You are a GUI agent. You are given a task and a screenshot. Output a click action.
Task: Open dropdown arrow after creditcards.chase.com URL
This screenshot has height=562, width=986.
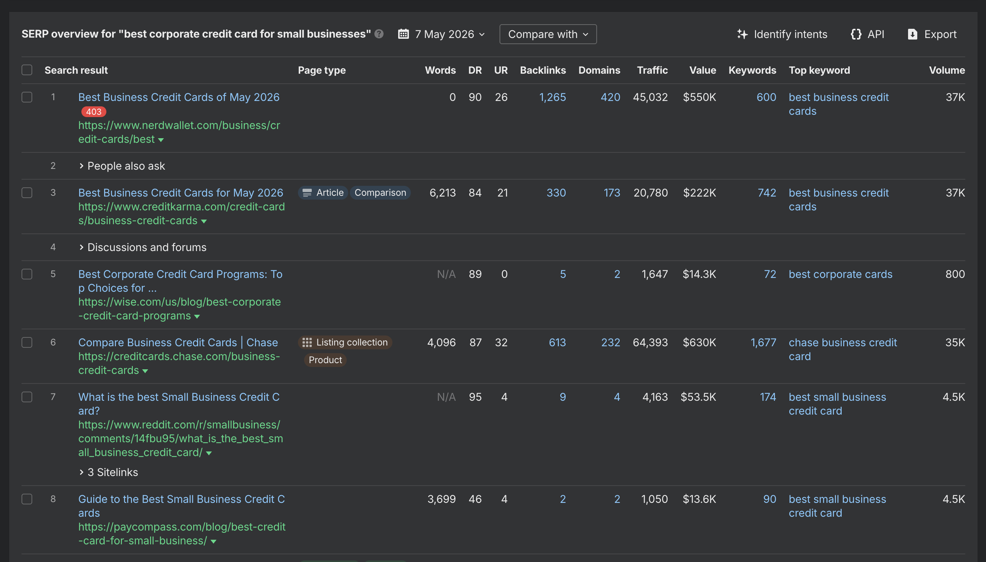pyautogui.click(x=145, y=371)
